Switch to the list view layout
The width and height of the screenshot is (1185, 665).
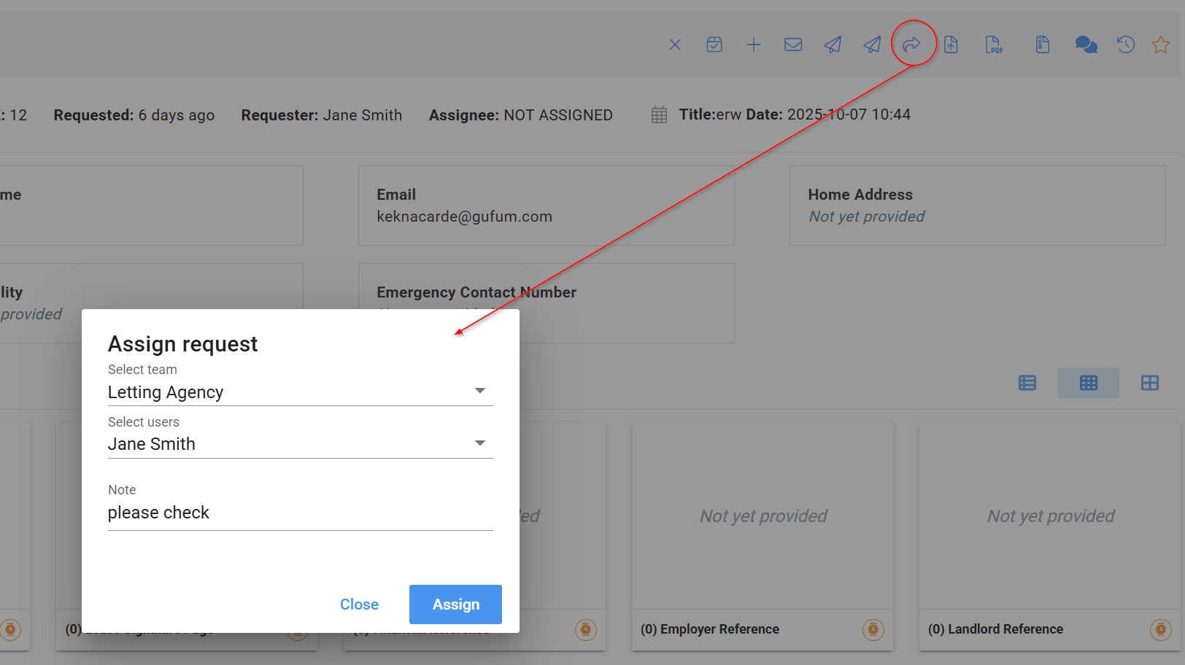click(1027, 383)
